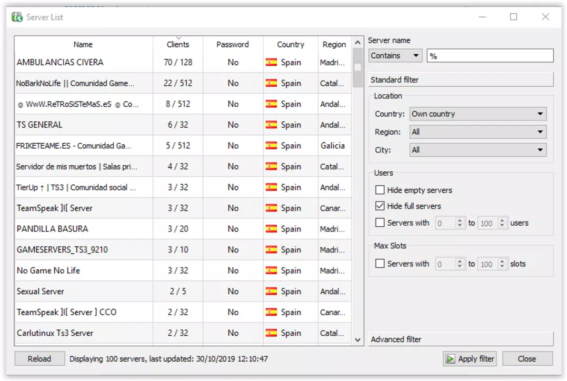Click the 3 / 20 clients cell
Screen dimensions: 567x381
[x=178, y=229]
